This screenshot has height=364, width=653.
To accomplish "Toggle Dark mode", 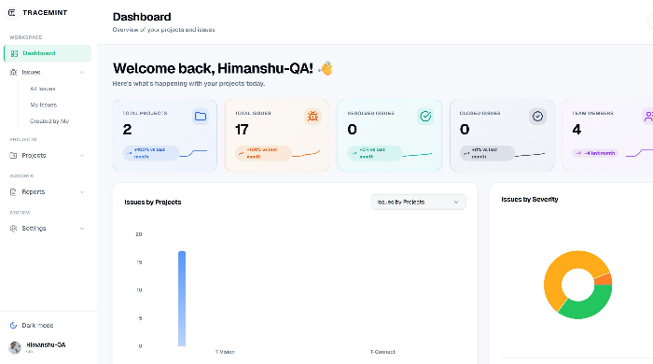I will tap(37, 326).
